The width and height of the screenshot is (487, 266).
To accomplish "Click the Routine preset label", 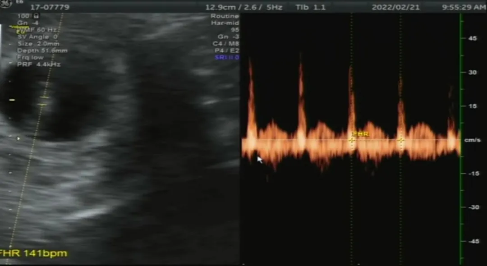I will pyautogui.click(x=225, y=16).
